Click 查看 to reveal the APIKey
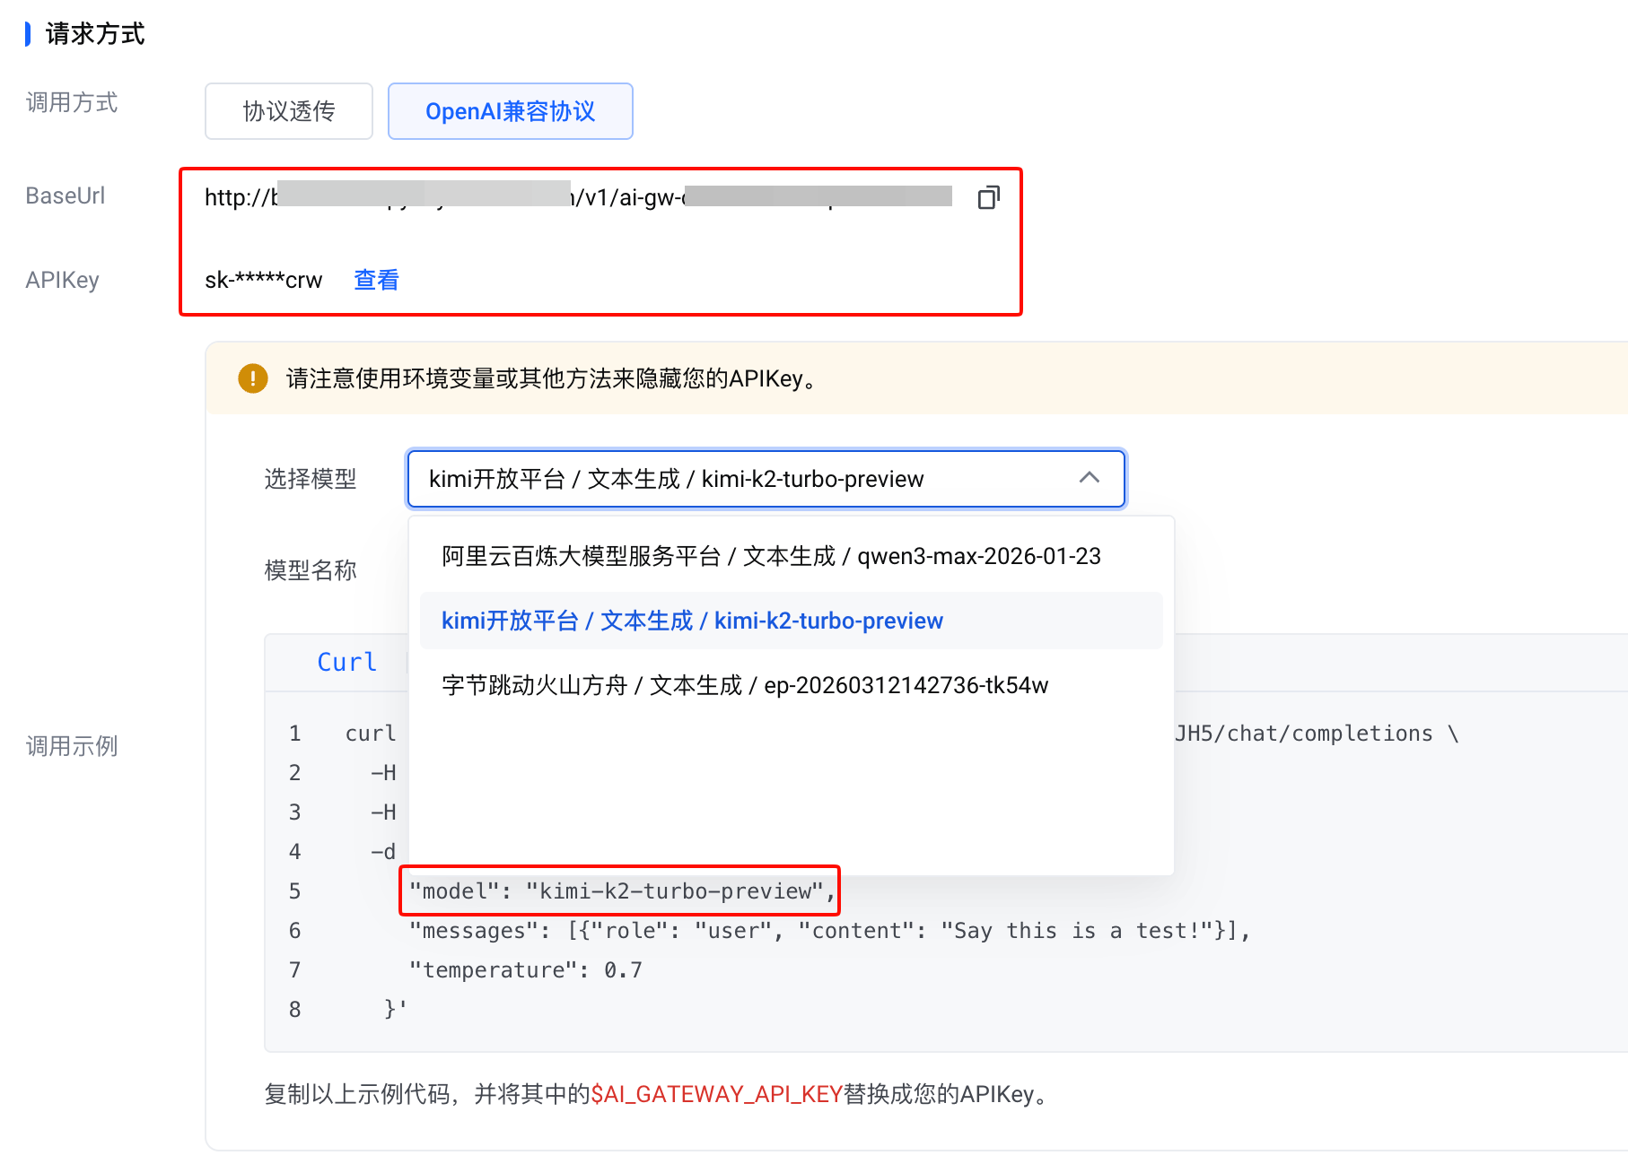 (x=376, y=280)
